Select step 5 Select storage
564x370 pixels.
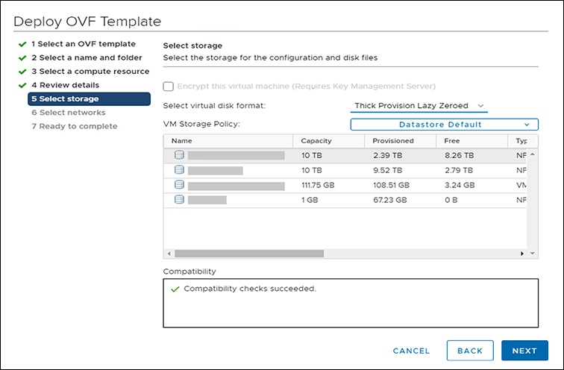[x=90, y=99]
